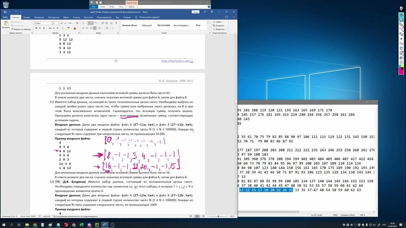
Task: Click the clipboard icon in drawing toolbar
Action: [401, 62]
